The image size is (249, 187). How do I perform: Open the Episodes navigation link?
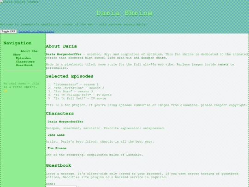click(24, 58)
